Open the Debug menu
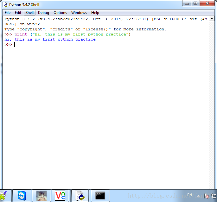Viewport: 217px width, 202px height. 43,13
